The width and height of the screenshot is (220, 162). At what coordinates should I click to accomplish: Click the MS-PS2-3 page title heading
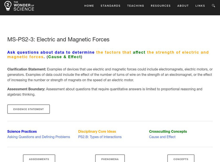[58, 39]
